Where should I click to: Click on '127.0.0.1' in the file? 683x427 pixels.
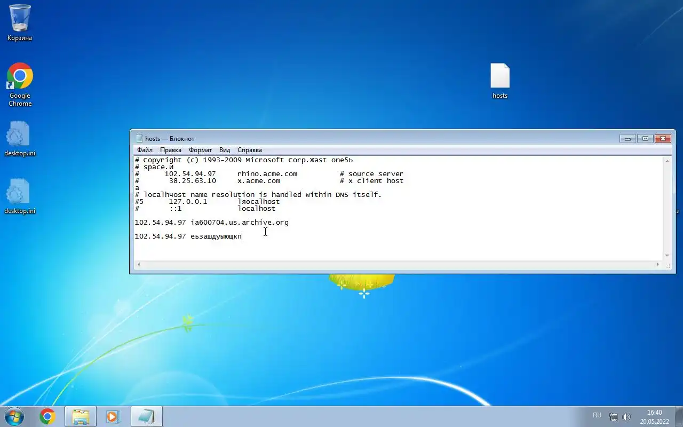click(188, 202)
